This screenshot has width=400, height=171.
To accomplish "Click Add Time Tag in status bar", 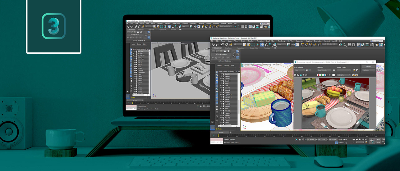I will (343, 143).
